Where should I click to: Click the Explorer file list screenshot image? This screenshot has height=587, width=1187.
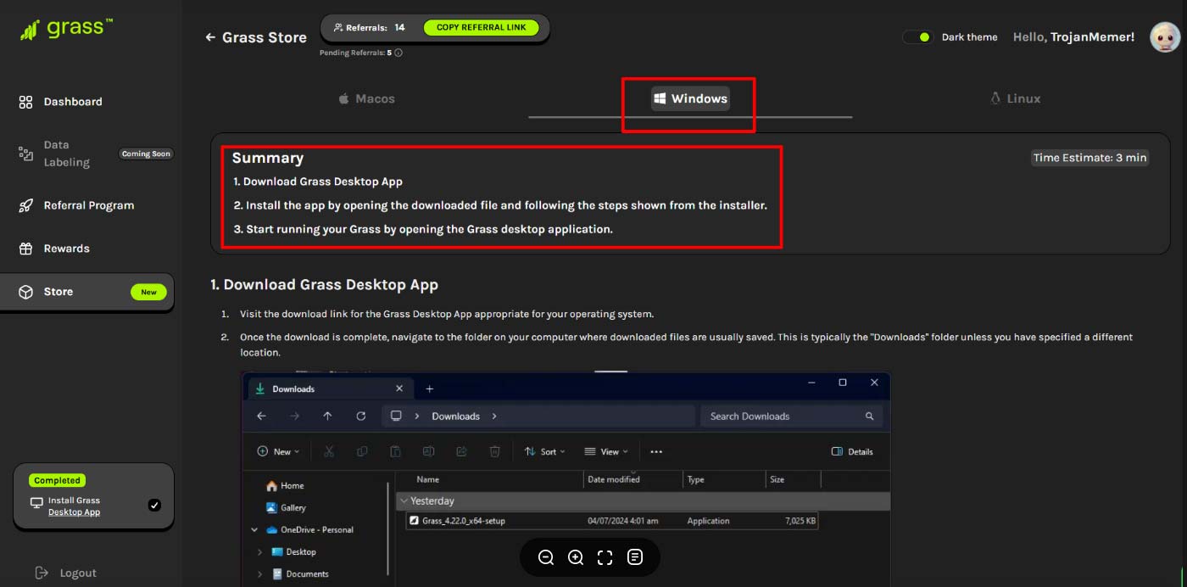pyautogui.click(x=566, y=478)
